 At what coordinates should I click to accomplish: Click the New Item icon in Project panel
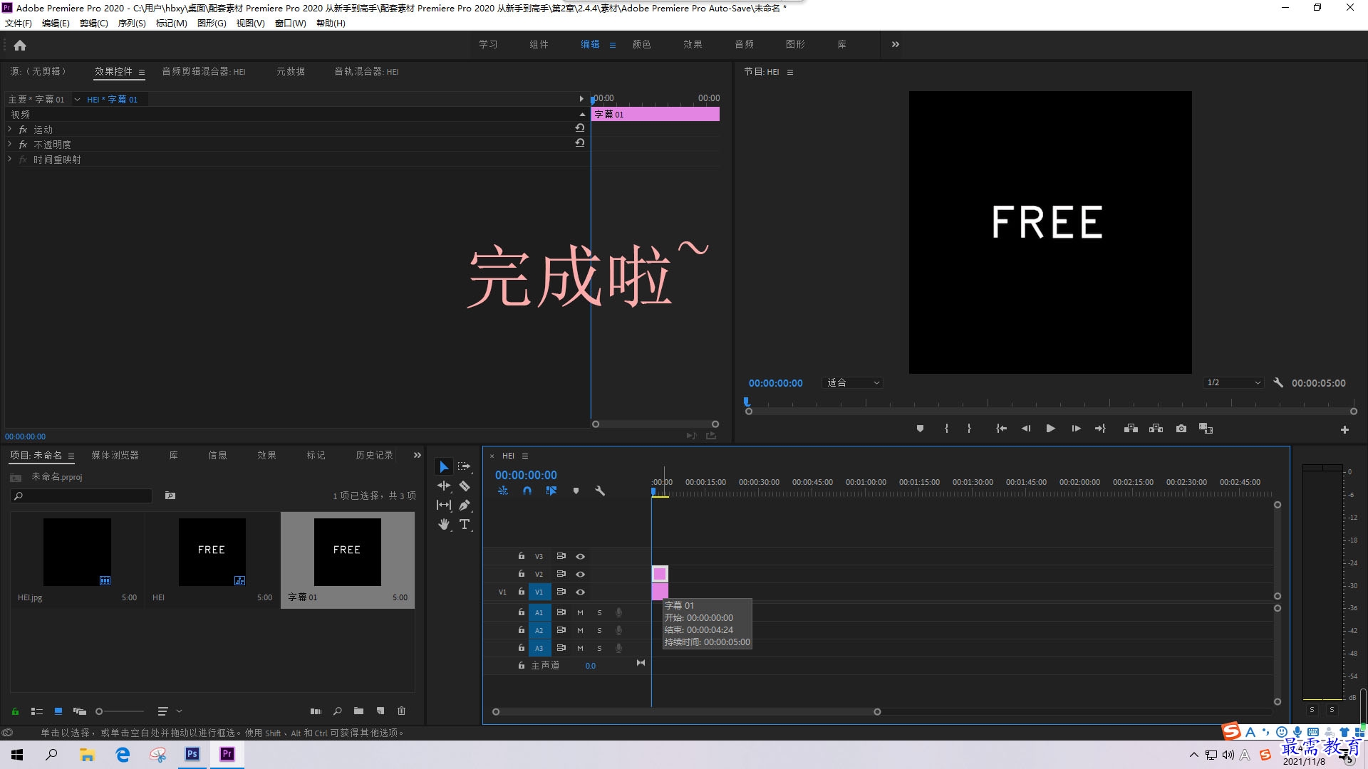point(380,711)
